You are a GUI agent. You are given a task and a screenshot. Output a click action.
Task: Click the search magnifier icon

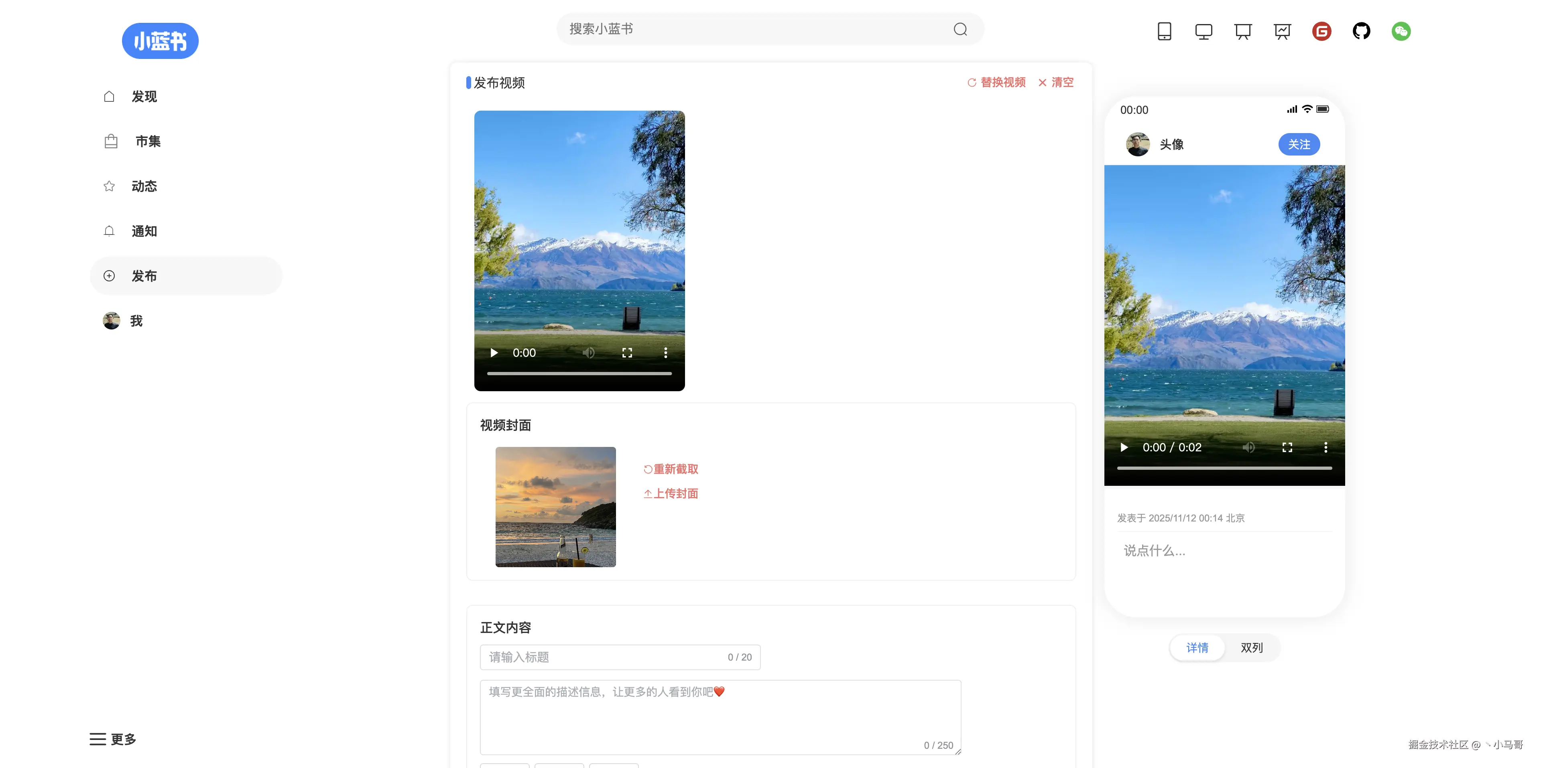pos(960,29)
